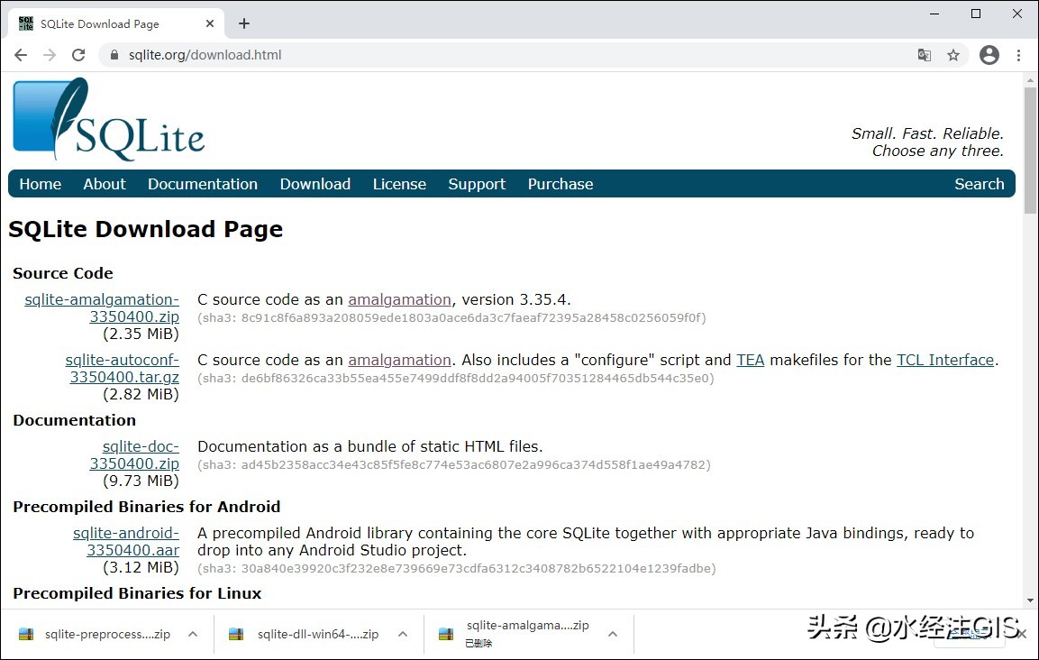Click "Documentation as a bundle of static HTML files."
1039x660 pixels.
(370, 446)
